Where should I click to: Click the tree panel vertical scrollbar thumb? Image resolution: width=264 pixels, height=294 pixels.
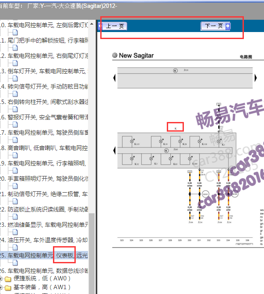tap(92, 254)
